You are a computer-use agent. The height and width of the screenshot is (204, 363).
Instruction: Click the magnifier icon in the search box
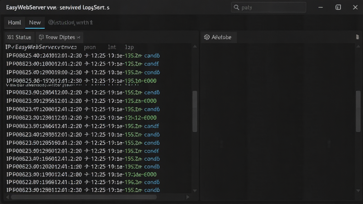[x=236, y=7]
